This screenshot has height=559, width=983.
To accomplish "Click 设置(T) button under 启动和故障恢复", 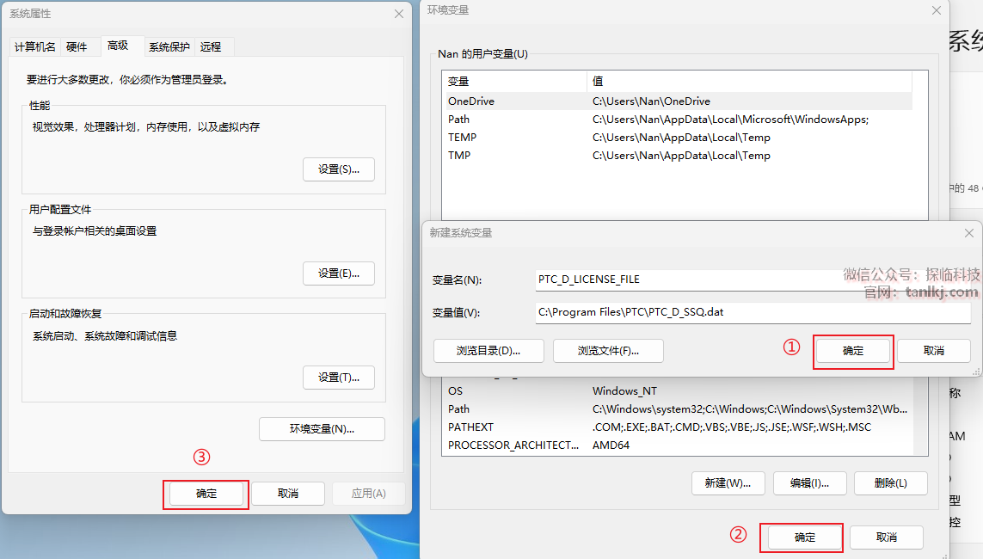I will coord(339,378).
